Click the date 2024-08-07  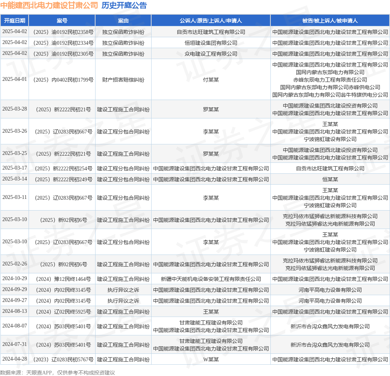coord(15,326)
